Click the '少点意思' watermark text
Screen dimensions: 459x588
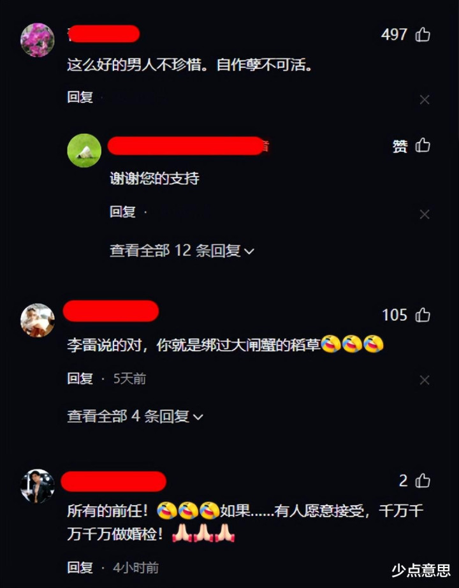pos(421,570)
